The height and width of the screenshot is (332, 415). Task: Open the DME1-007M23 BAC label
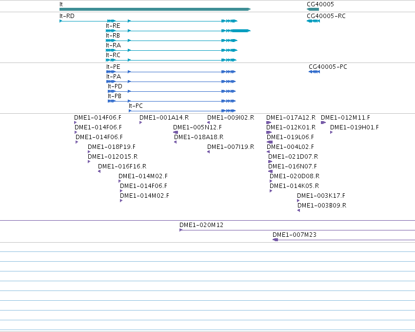(x=295, y=235)
